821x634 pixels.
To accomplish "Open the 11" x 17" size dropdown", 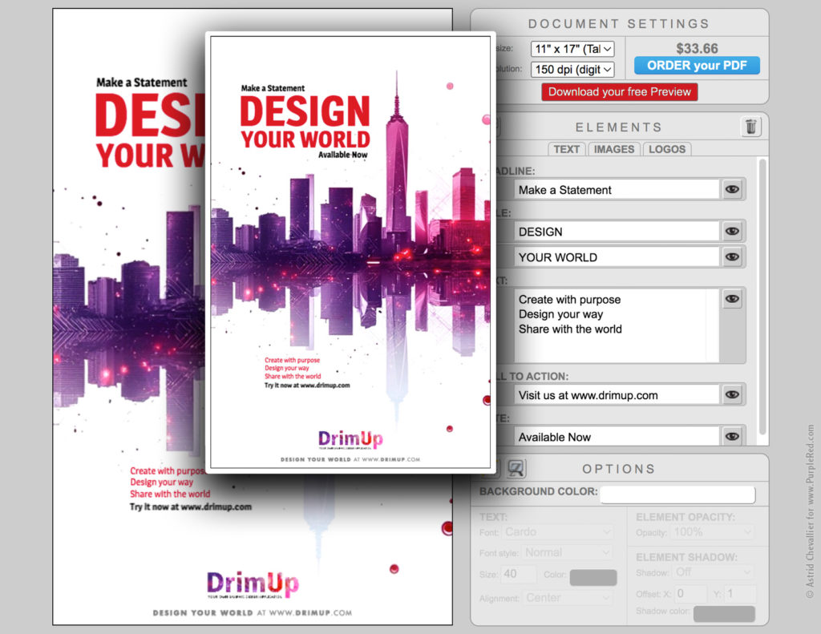I will click(x=572, y=49).
